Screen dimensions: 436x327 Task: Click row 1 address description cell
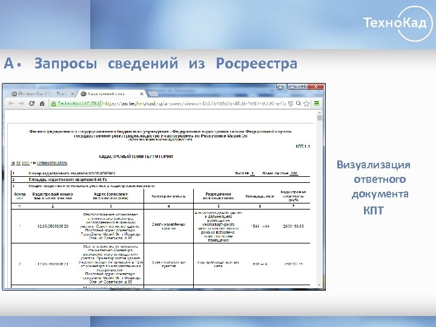click(111, 226)
